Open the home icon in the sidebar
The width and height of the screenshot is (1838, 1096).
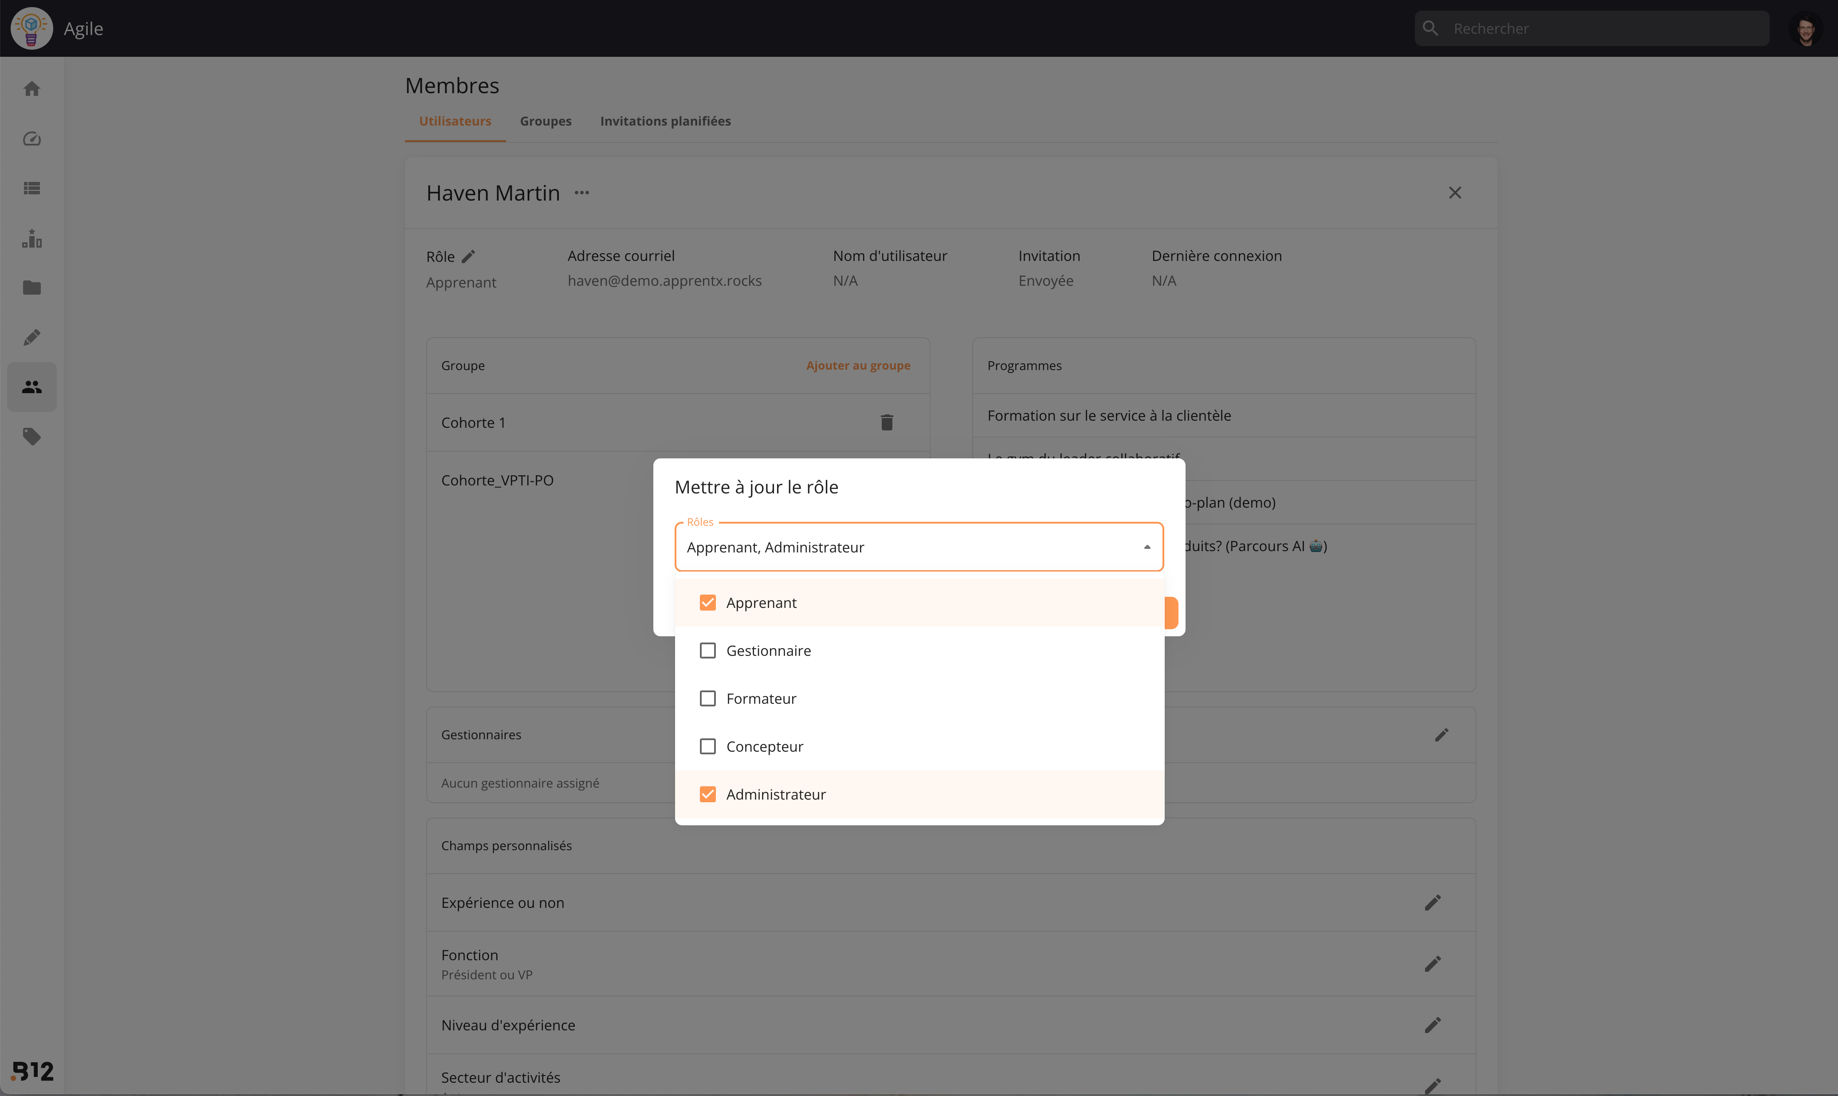32,89
